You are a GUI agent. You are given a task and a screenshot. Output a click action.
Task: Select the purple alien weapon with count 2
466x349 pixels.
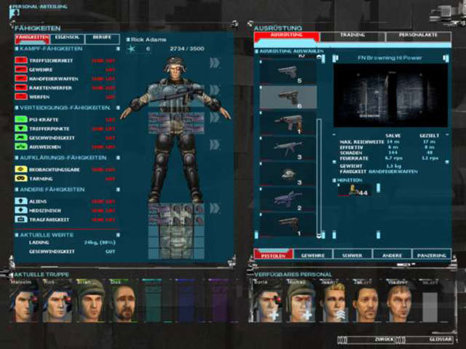coord(287,199)
